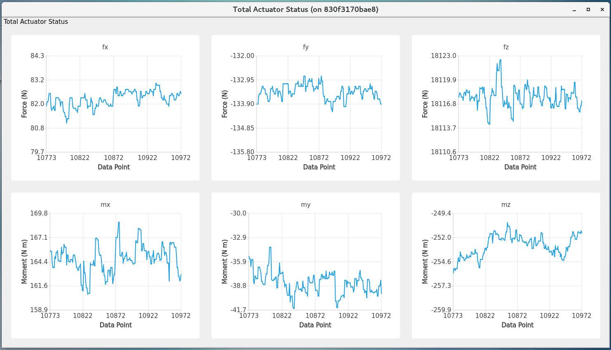Maximize the Total Actuator Status window
The image size is (611, 350).
pos(588,9)
